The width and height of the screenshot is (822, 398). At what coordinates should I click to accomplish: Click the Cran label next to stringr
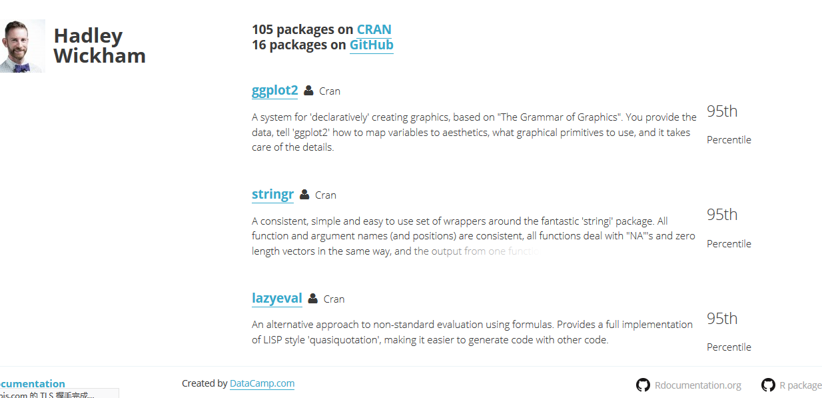(x=326, y=195)
